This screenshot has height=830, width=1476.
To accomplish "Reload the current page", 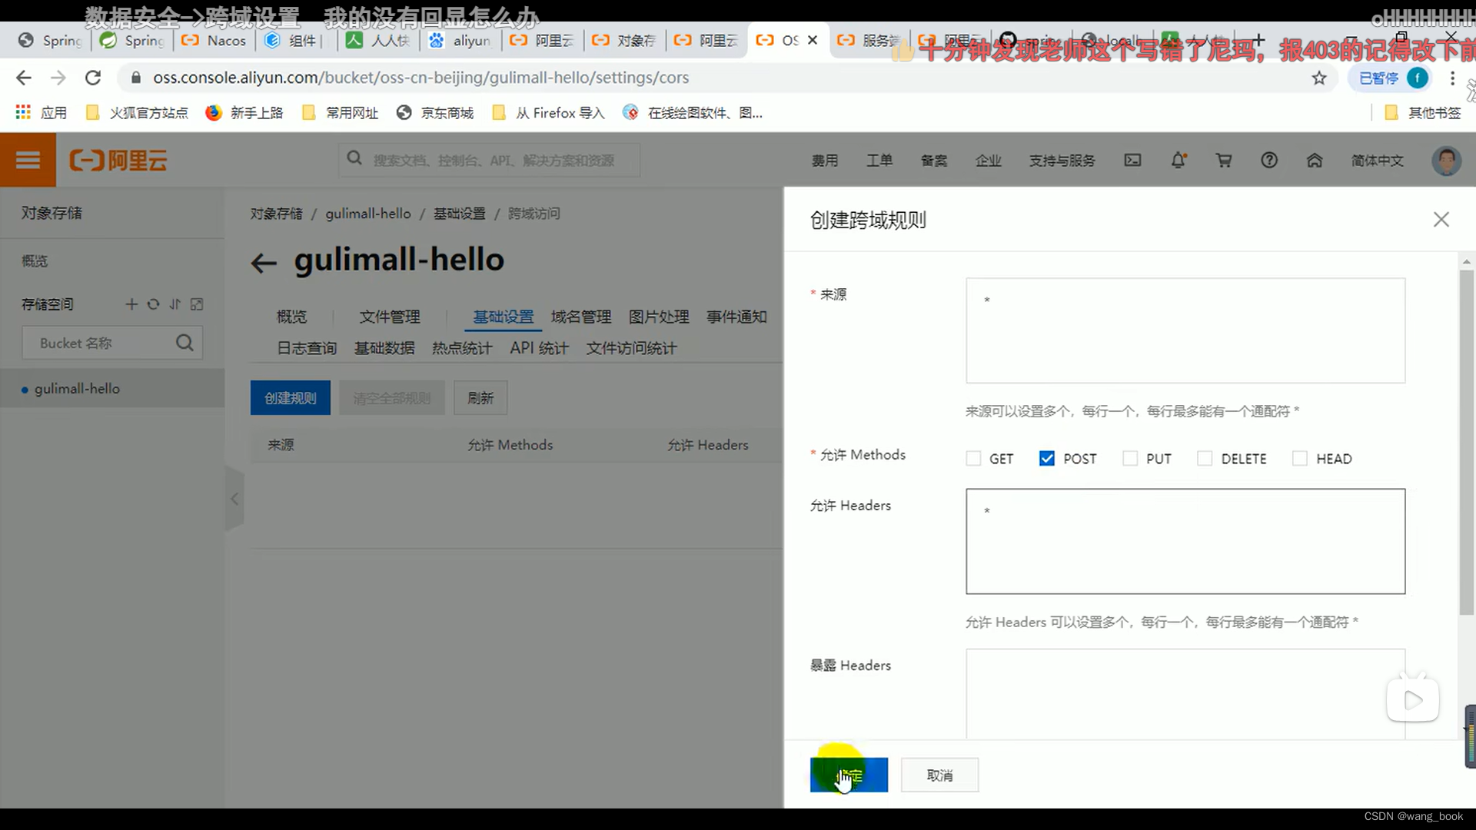I will pyautogui.click(x=93, y=78).
